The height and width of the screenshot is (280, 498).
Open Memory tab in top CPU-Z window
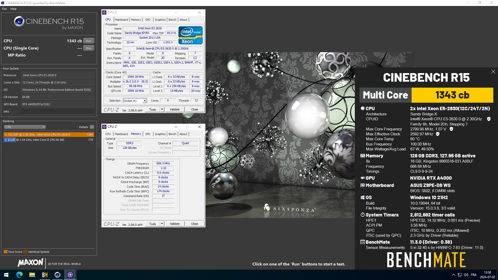coord(136,20)
